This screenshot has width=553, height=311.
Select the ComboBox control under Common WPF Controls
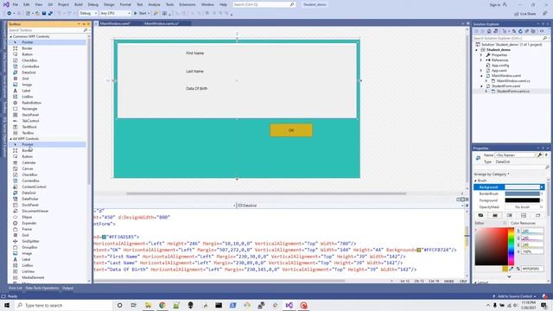tap(30, 67)
